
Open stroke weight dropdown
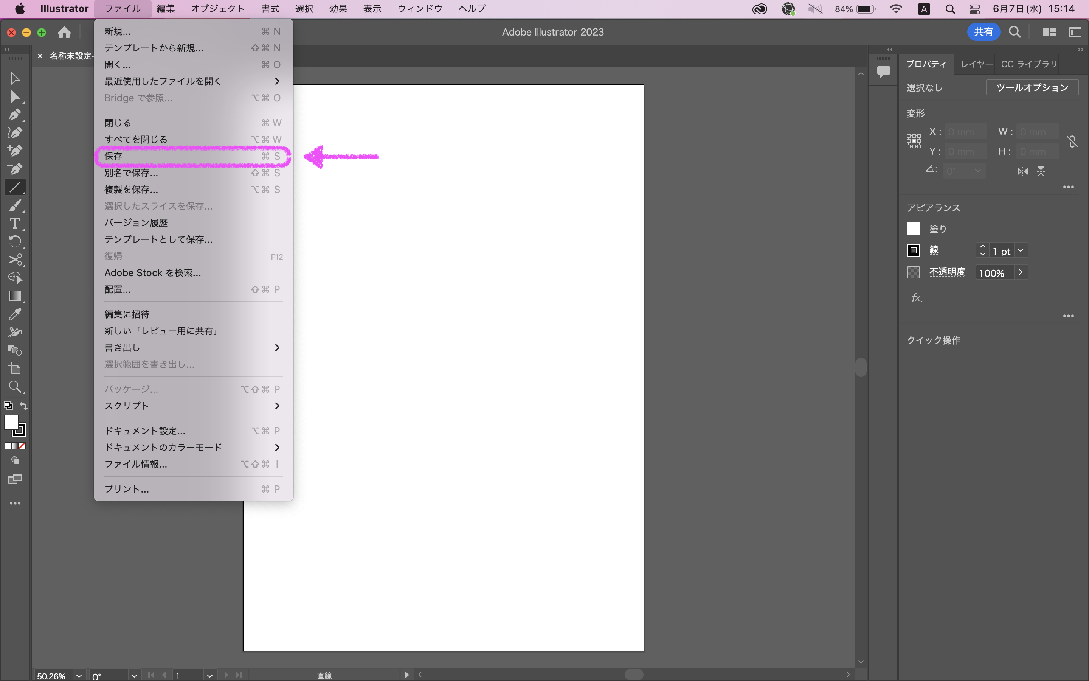point(1021,250)
